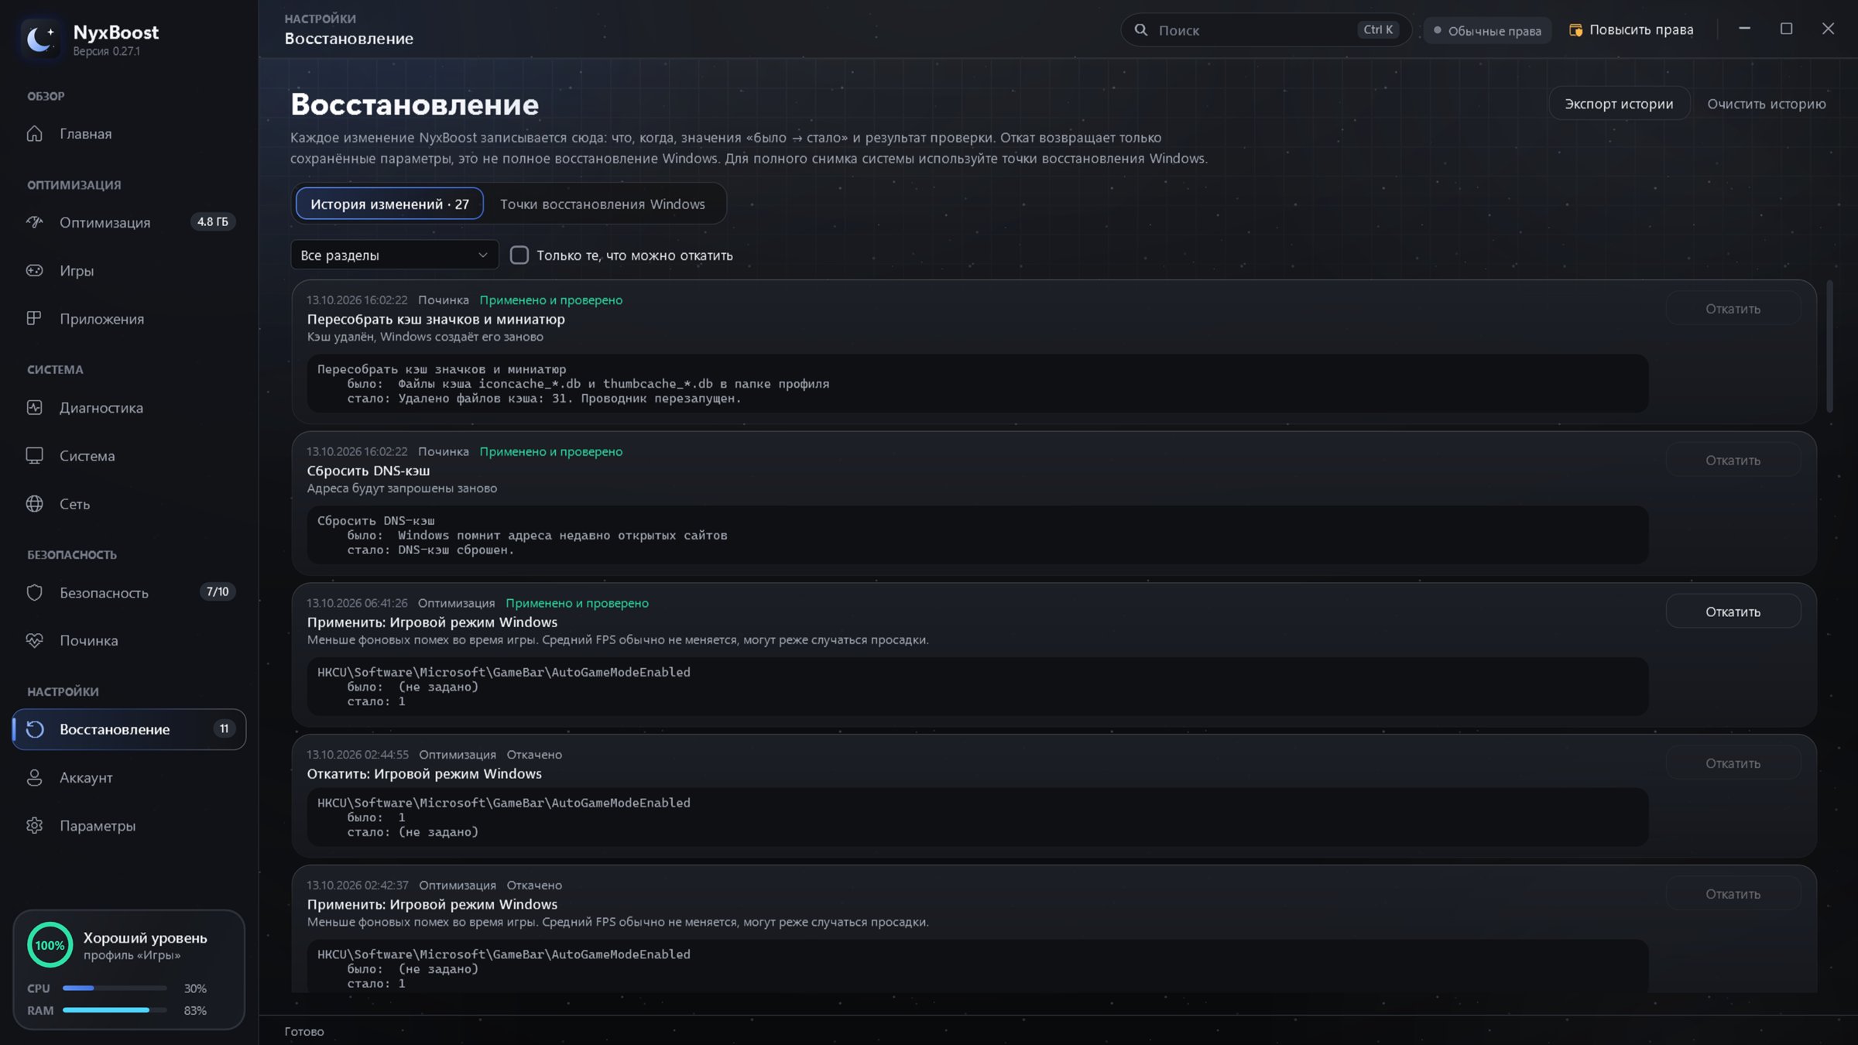Image resolution: width=1858 pixels, height=1045 pixels.
Task: Click Очистить историю button
Action: coord(1767,104)
